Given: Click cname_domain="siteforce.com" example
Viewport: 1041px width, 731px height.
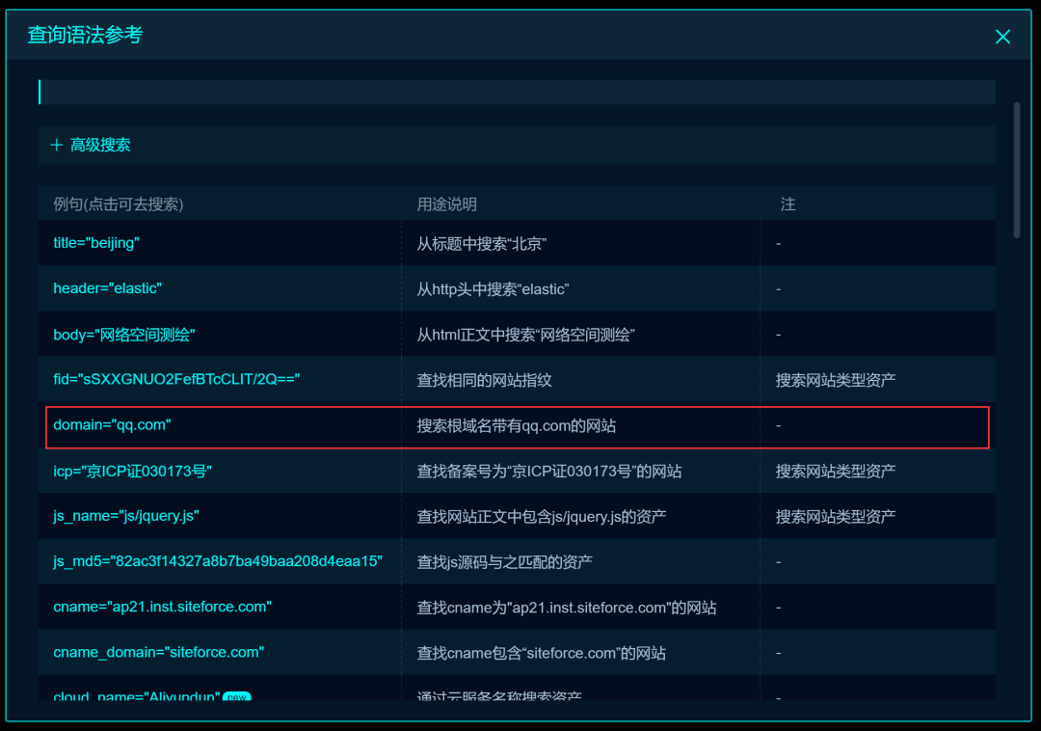Looking at the screenshot, I should 158,653.
